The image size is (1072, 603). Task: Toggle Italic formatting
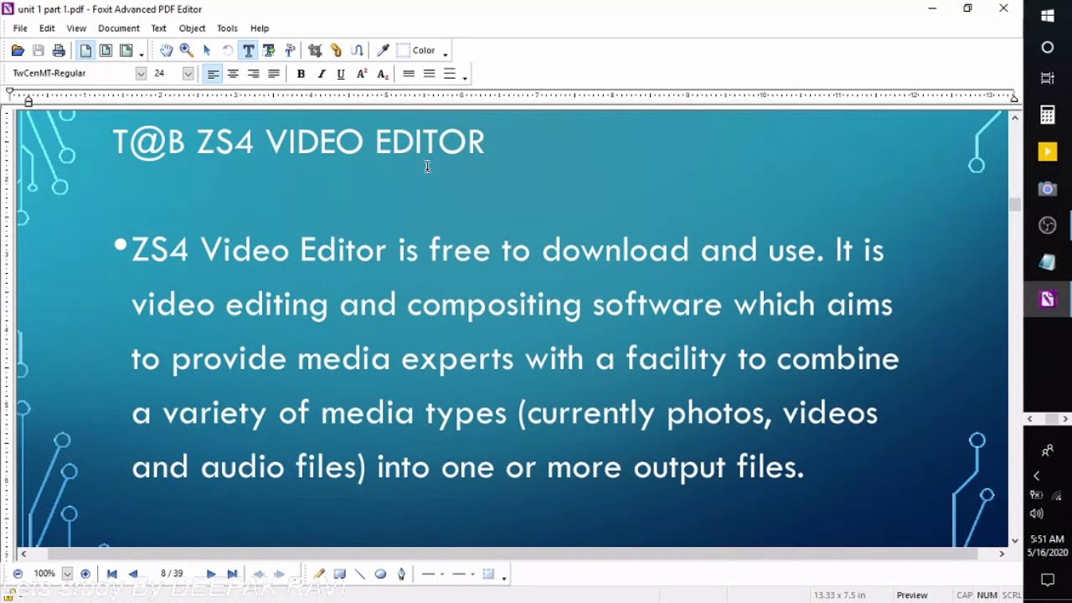coord(321,74)
